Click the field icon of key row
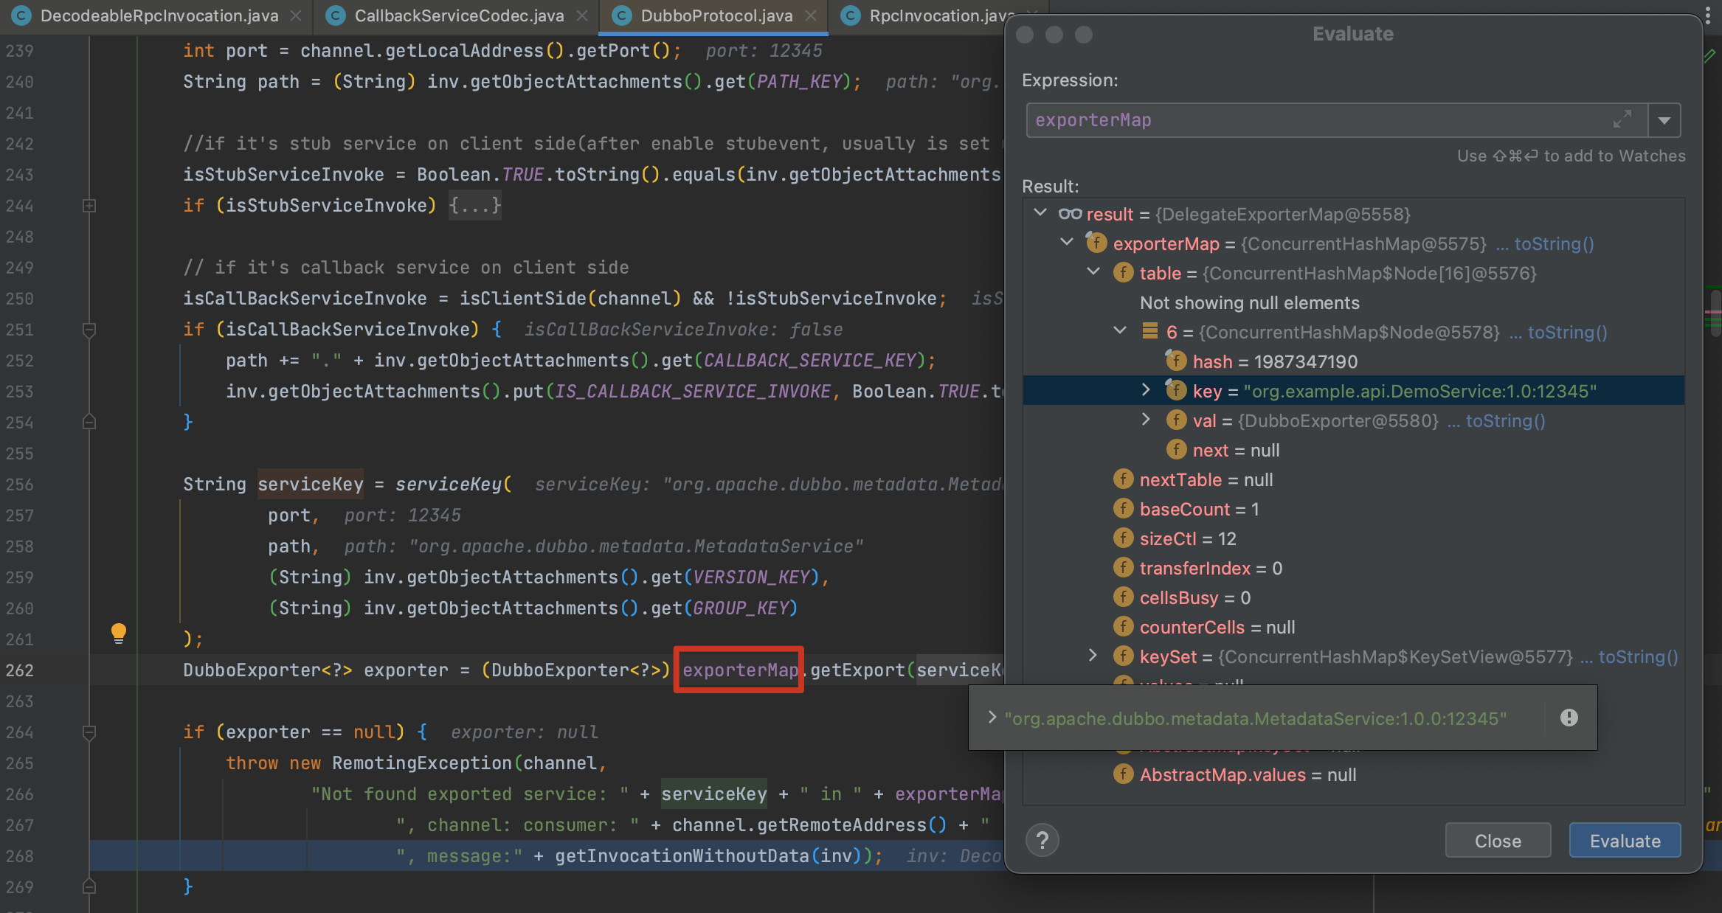 1176,390
